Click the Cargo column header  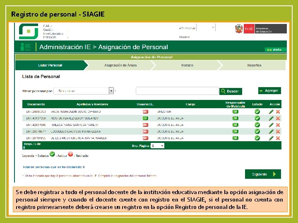[190, 104]
